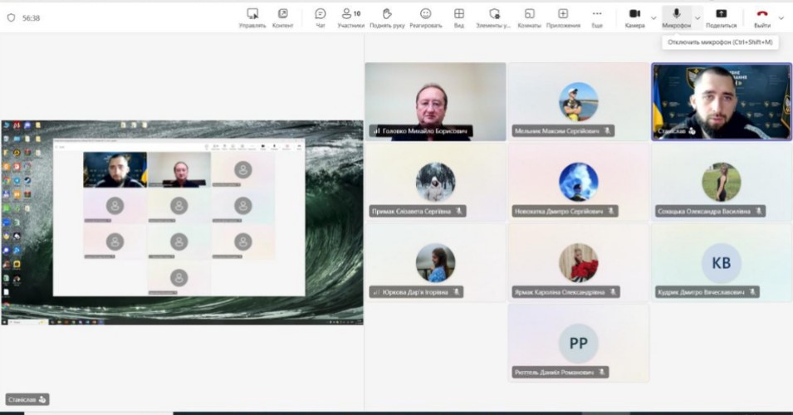
Task: Expand the leave options arrow beside Выйти
Action: point(781,18)
